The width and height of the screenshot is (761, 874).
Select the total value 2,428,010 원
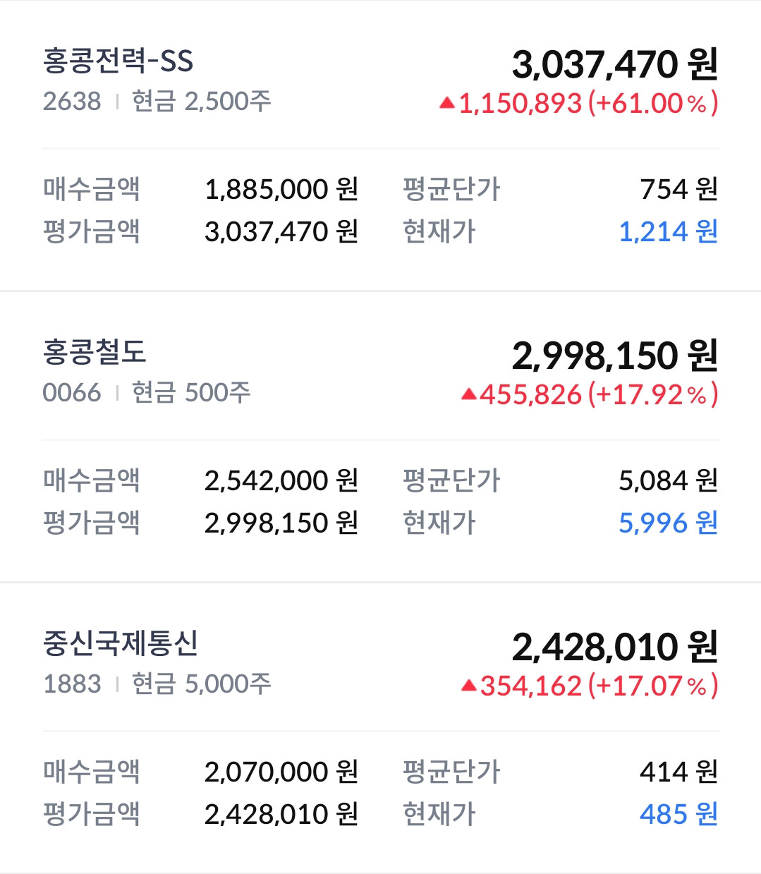pos(615,647)
